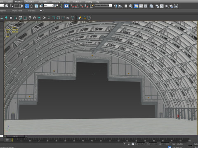Screen dimensions: 198x148
Task: Open the Civil View menu
Action: click(66, 2)
